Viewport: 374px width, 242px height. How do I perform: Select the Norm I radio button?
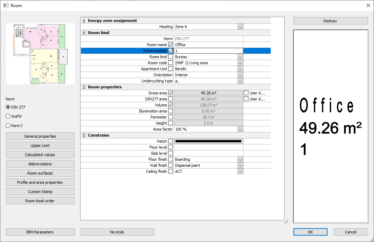[8, 126]
